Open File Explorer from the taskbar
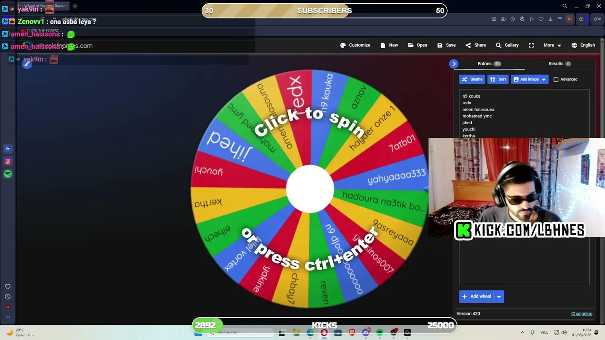 point(296,333)
